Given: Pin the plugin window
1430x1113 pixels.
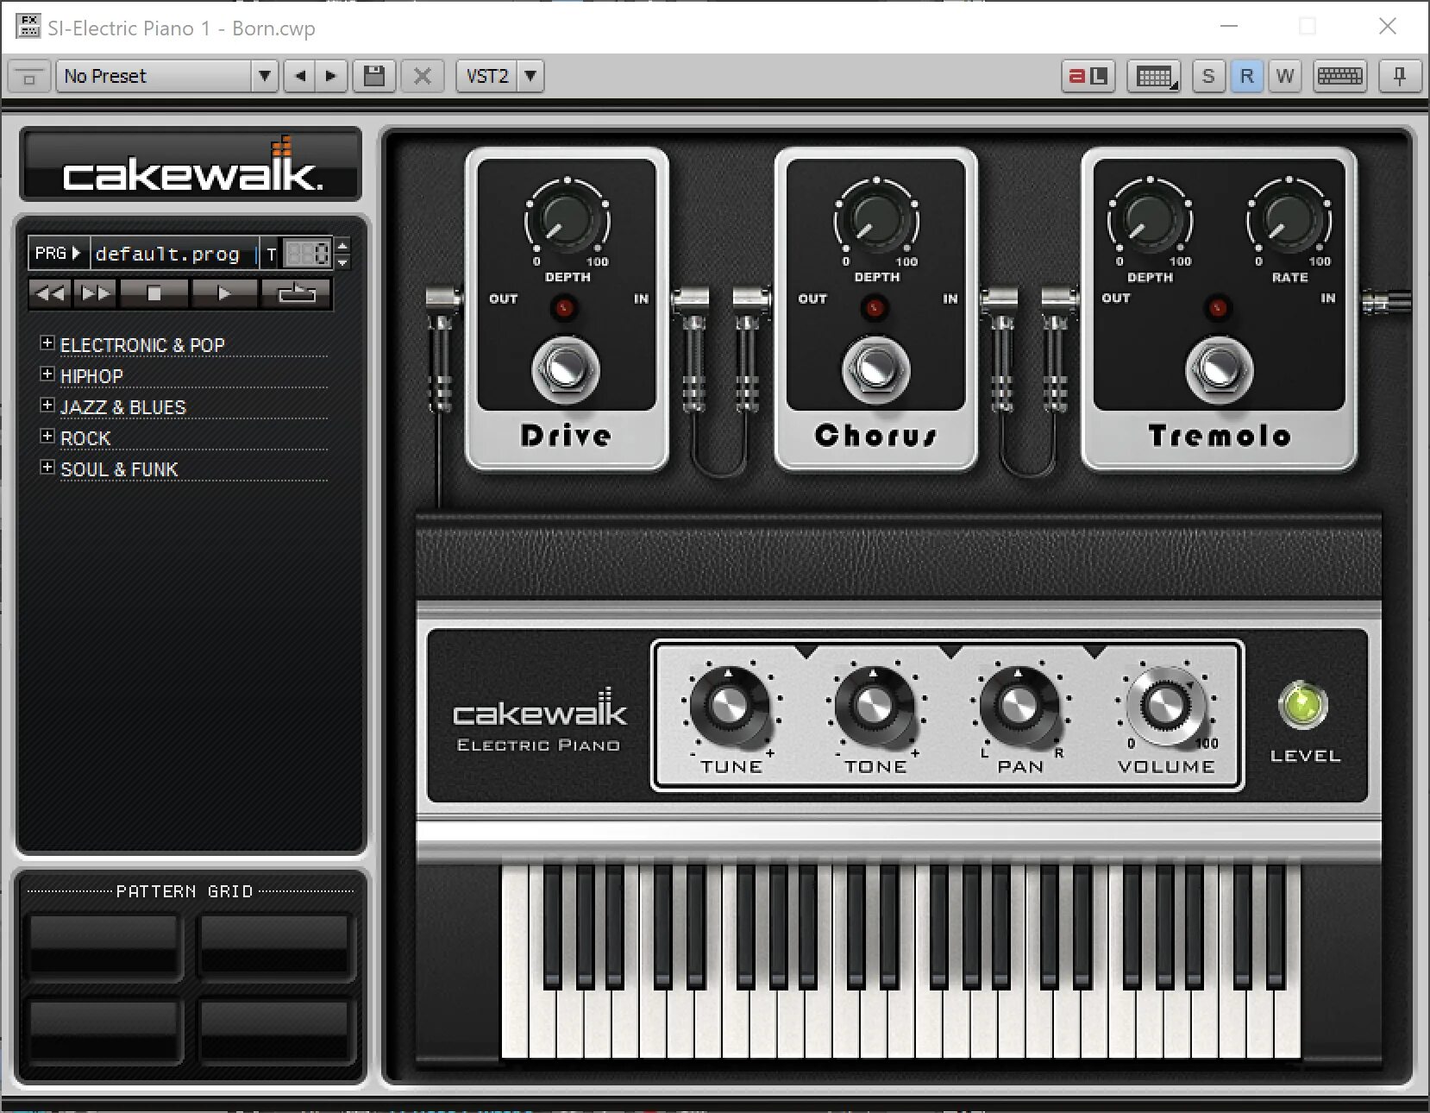Looking at the screenshot, I should (1399, 77).
